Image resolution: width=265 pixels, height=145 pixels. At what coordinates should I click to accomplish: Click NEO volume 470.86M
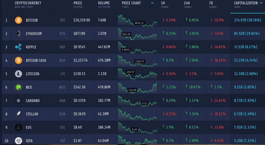pyautogui.click(x=104, y=87)
